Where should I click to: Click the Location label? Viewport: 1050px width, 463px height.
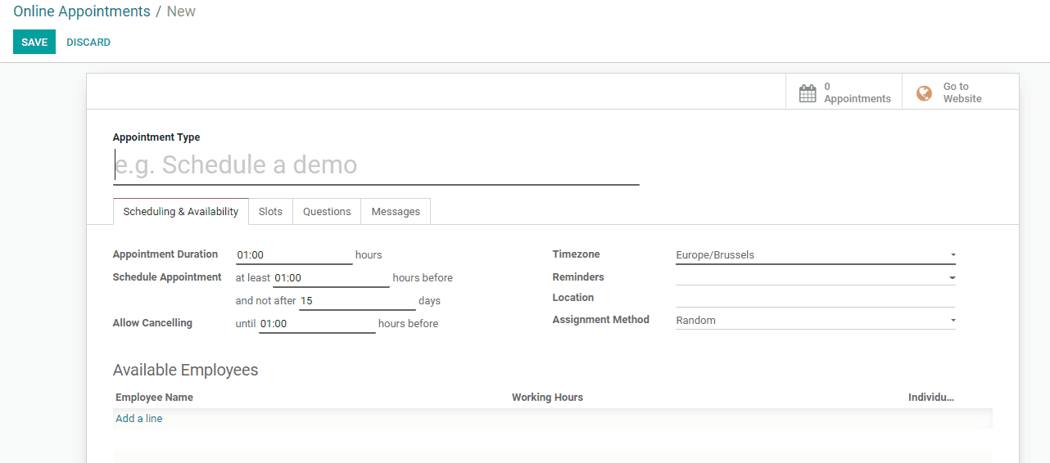click(x=573, y=298)
